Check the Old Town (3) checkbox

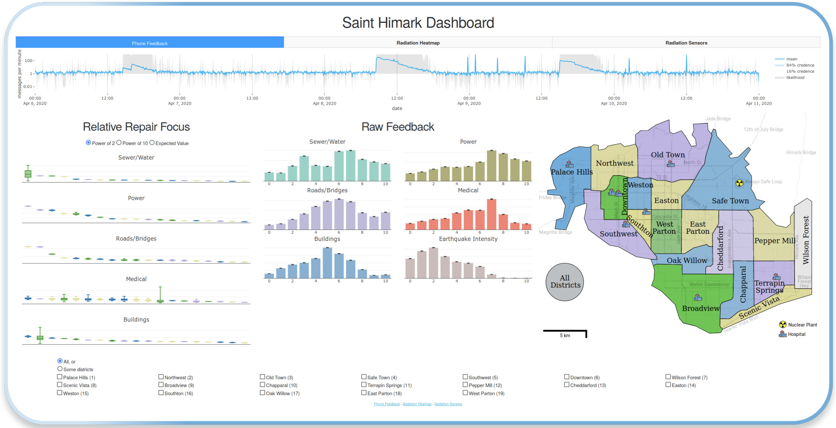point(262,377)
